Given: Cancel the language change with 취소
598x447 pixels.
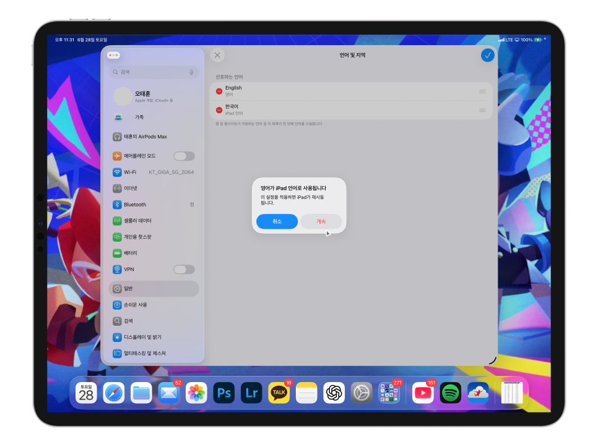Looking at the screenshot, I should 277,221.
